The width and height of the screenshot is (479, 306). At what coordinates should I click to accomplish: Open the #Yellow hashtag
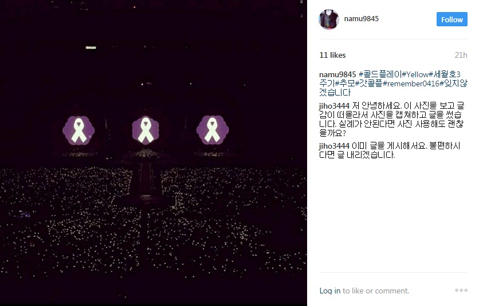point(415,74)
